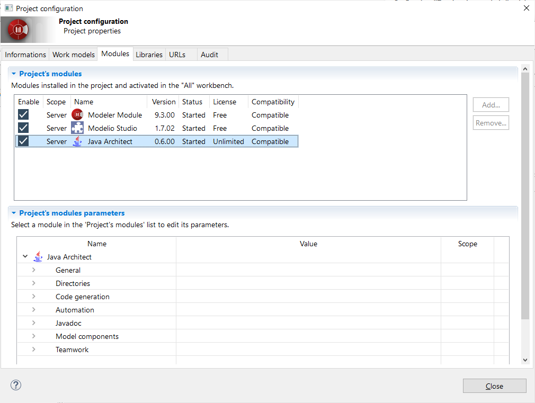Screen dimensions: 535x403
Task: Click version 9.3.00 cell
Action: pyautogui.click(x=164, y=115)
